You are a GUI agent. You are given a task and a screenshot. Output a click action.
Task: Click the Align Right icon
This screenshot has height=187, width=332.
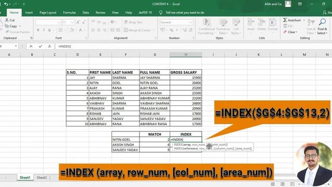[x=105, y=30]
